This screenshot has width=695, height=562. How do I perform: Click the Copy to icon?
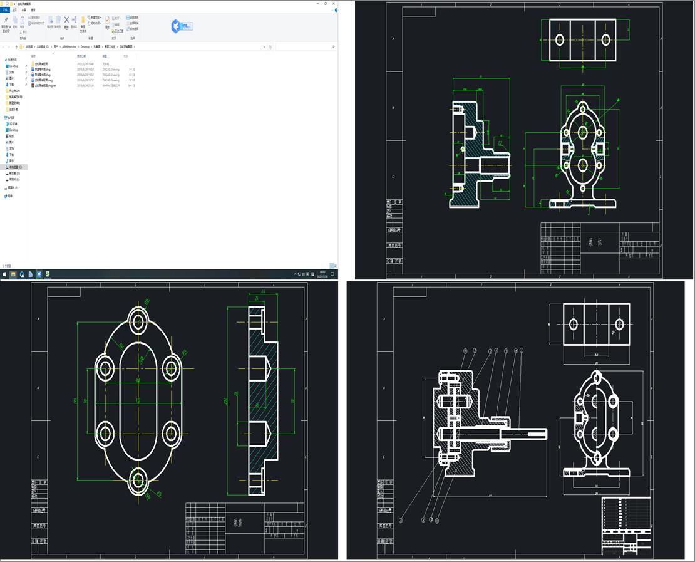[58, 22]
